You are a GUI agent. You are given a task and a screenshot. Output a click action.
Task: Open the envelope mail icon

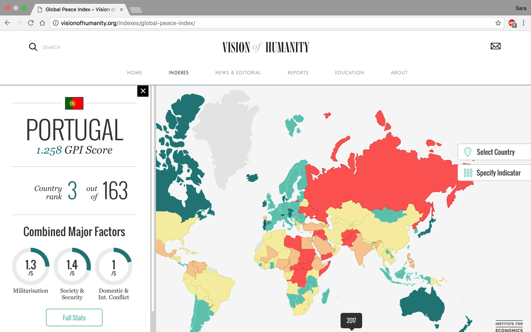pyautogui.click(x=495, y=46)
